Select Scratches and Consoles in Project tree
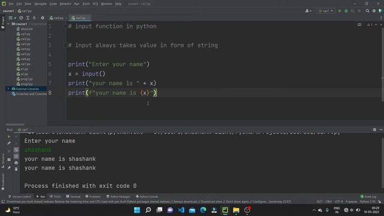The width and height of the screenshot is (384, 216). (x=29, y=94)
